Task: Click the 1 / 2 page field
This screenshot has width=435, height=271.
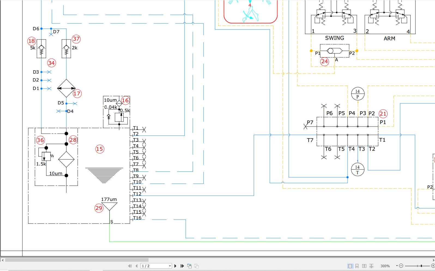Action: [x=154, y=266]
